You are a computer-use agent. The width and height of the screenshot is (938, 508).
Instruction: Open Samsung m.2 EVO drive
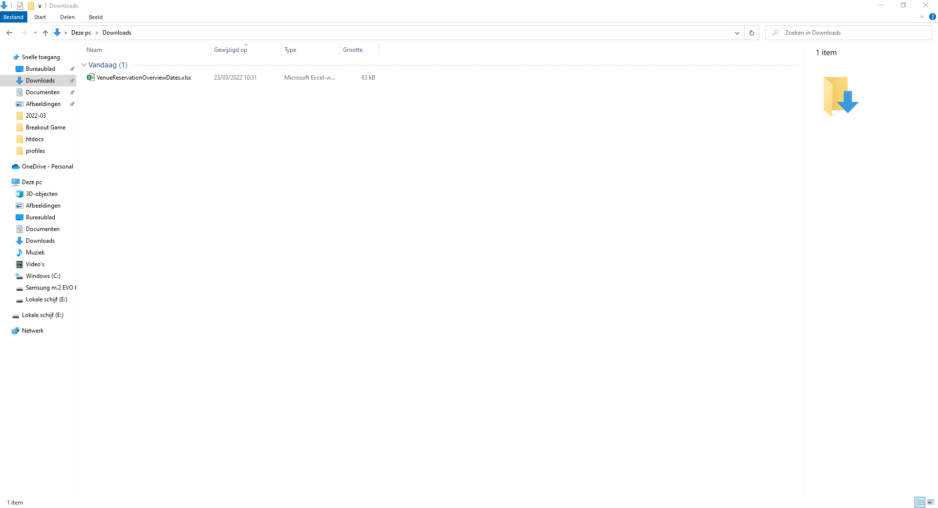pyautogui.click(x=51, y=288)
